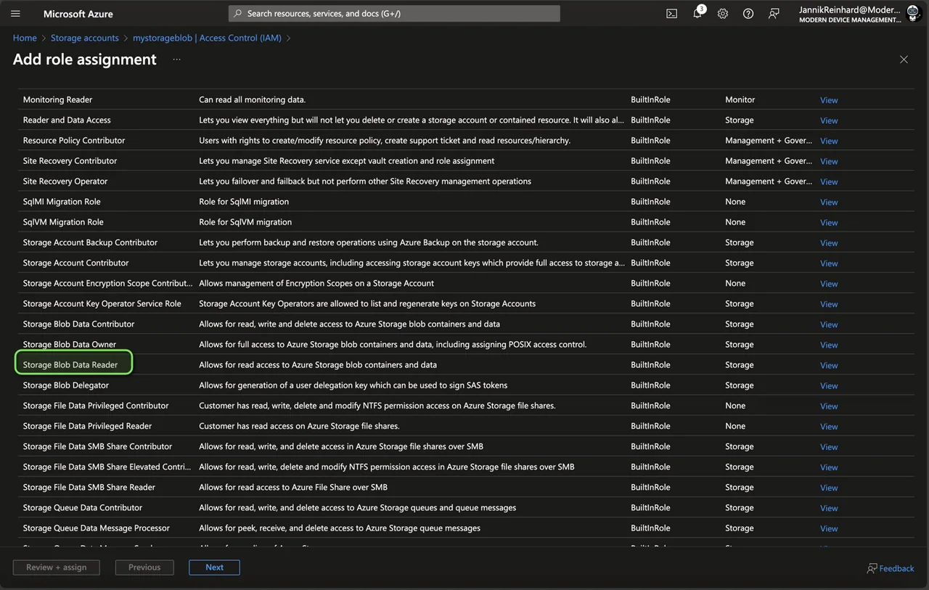Select the Storage Queue Data Contributor role
Screen dimensions: 929x590
pos(83,507)
